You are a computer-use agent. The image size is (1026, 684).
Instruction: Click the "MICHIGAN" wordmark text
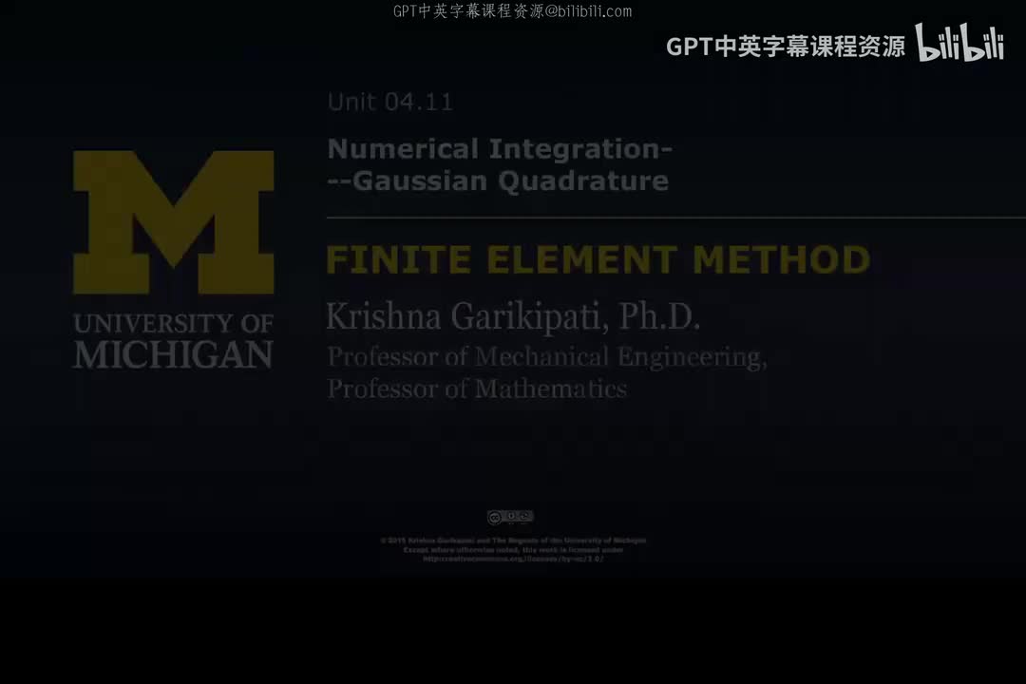coord(174,354)
